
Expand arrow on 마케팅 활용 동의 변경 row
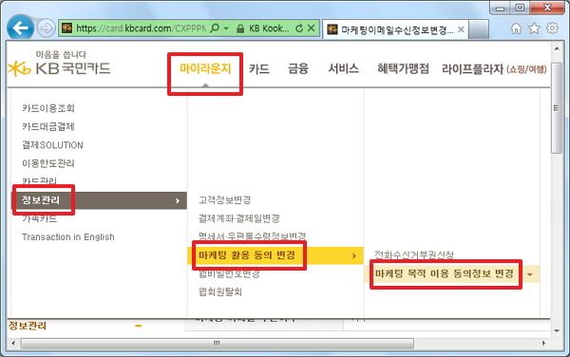click(x=354, y=256)
